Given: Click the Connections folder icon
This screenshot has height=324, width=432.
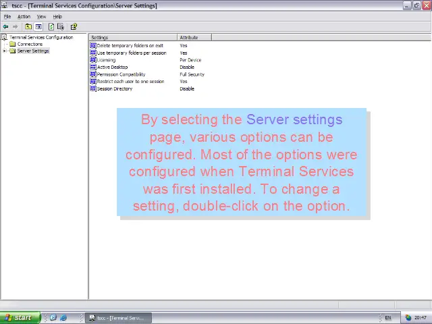Looking at the screenshot, I should pyautogui.click(x=12, y=44).
